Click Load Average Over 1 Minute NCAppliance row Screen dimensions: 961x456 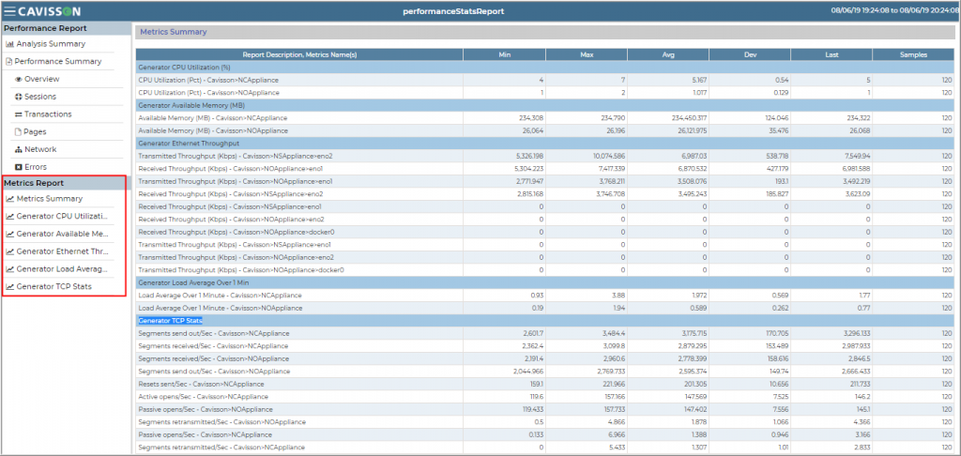click(x=545, y=295)
